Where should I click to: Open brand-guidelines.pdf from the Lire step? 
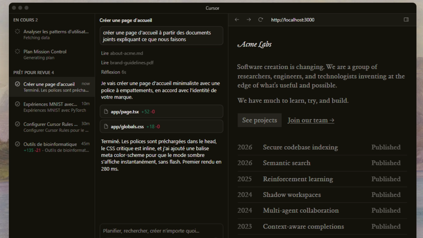(x=132, y=63)
